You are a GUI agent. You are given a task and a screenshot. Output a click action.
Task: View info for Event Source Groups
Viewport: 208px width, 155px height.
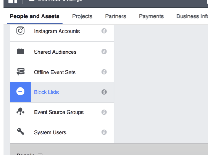coord(104,112)
